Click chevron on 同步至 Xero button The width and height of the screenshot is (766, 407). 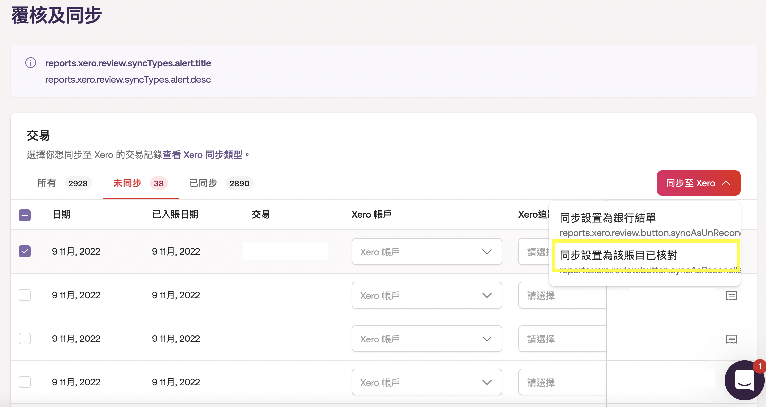[x=726, y=183]
